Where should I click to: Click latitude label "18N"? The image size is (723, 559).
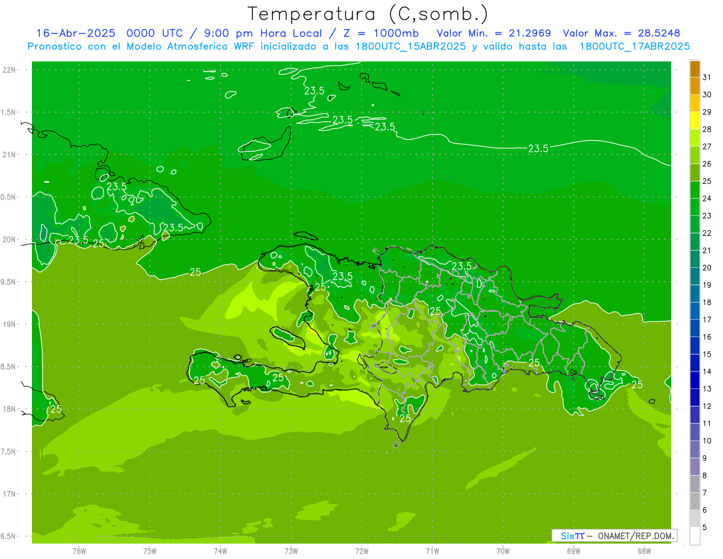(9, 409)
